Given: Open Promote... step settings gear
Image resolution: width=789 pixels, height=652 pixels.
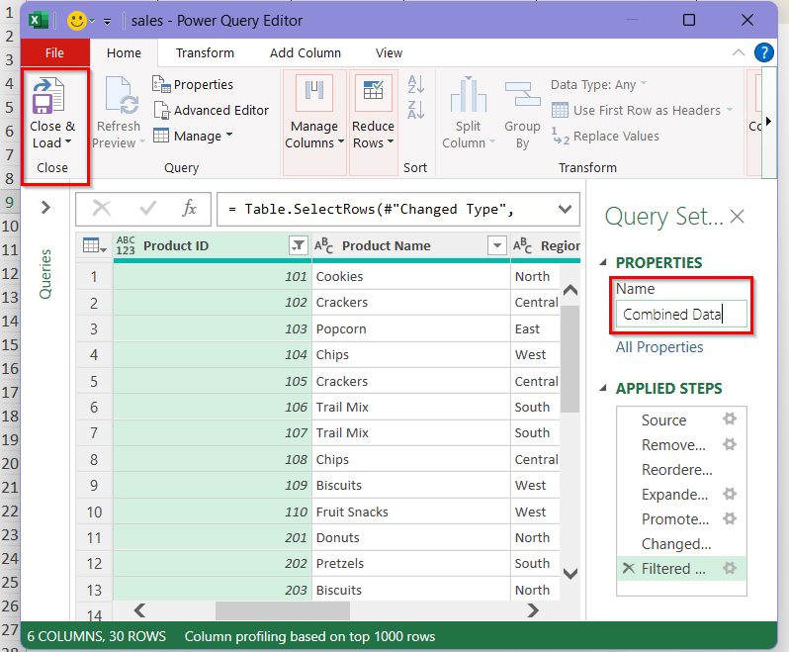Looking at the screenshot, I should click(730, 518).
